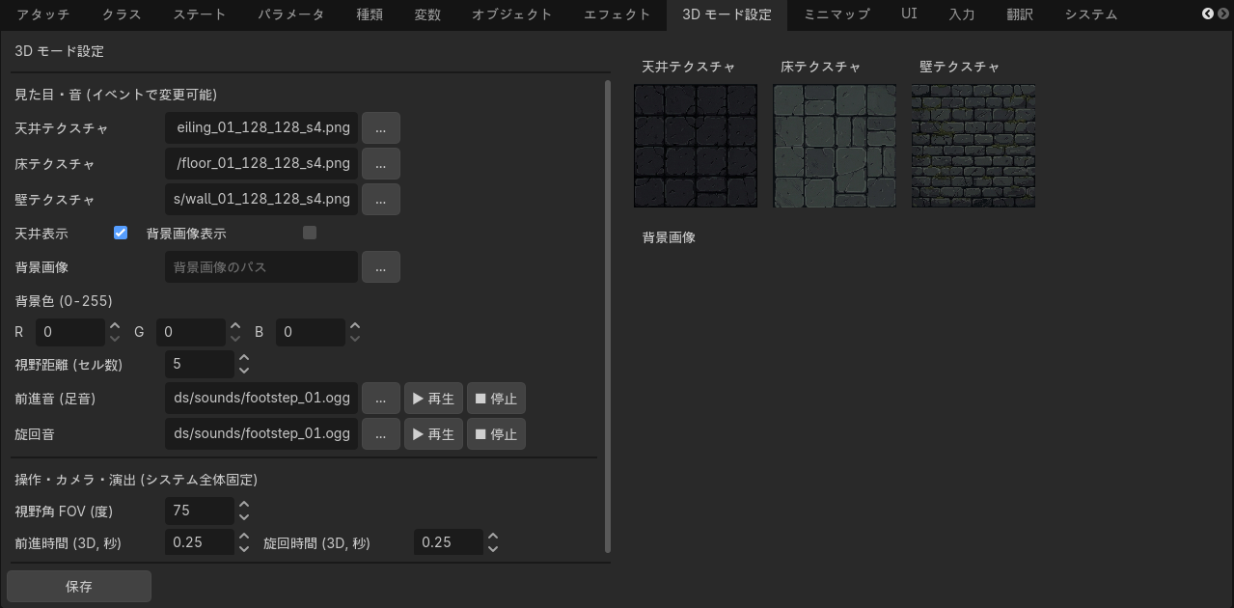Decrease the R background color value

(x=115, y=338)
